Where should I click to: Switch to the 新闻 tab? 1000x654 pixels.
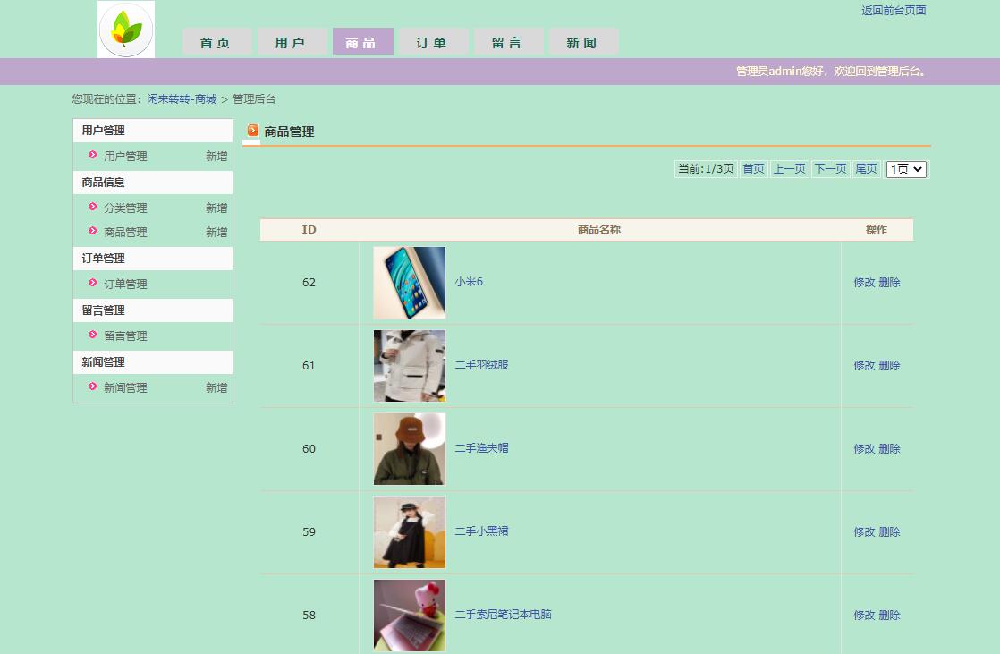582,41
